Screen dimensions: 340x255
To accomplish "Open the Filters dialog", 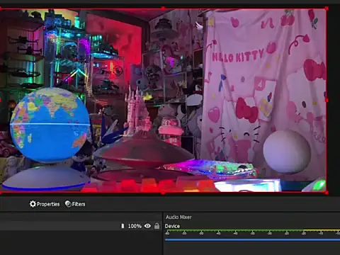I will click(75, 204).
